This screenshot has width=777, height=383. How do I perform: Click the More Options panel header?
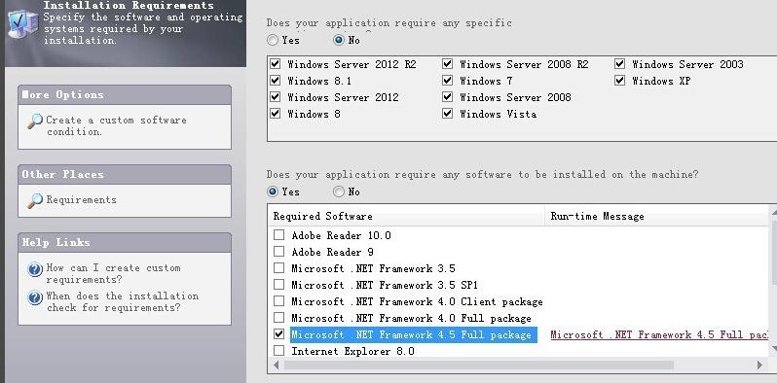(125, 95)
